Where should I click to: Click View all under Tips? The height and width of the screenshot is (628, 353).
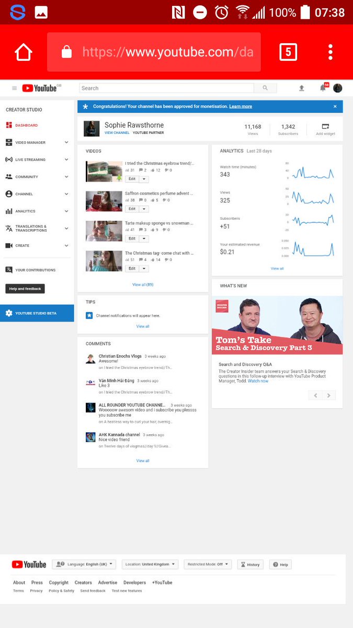click(143, 326)
